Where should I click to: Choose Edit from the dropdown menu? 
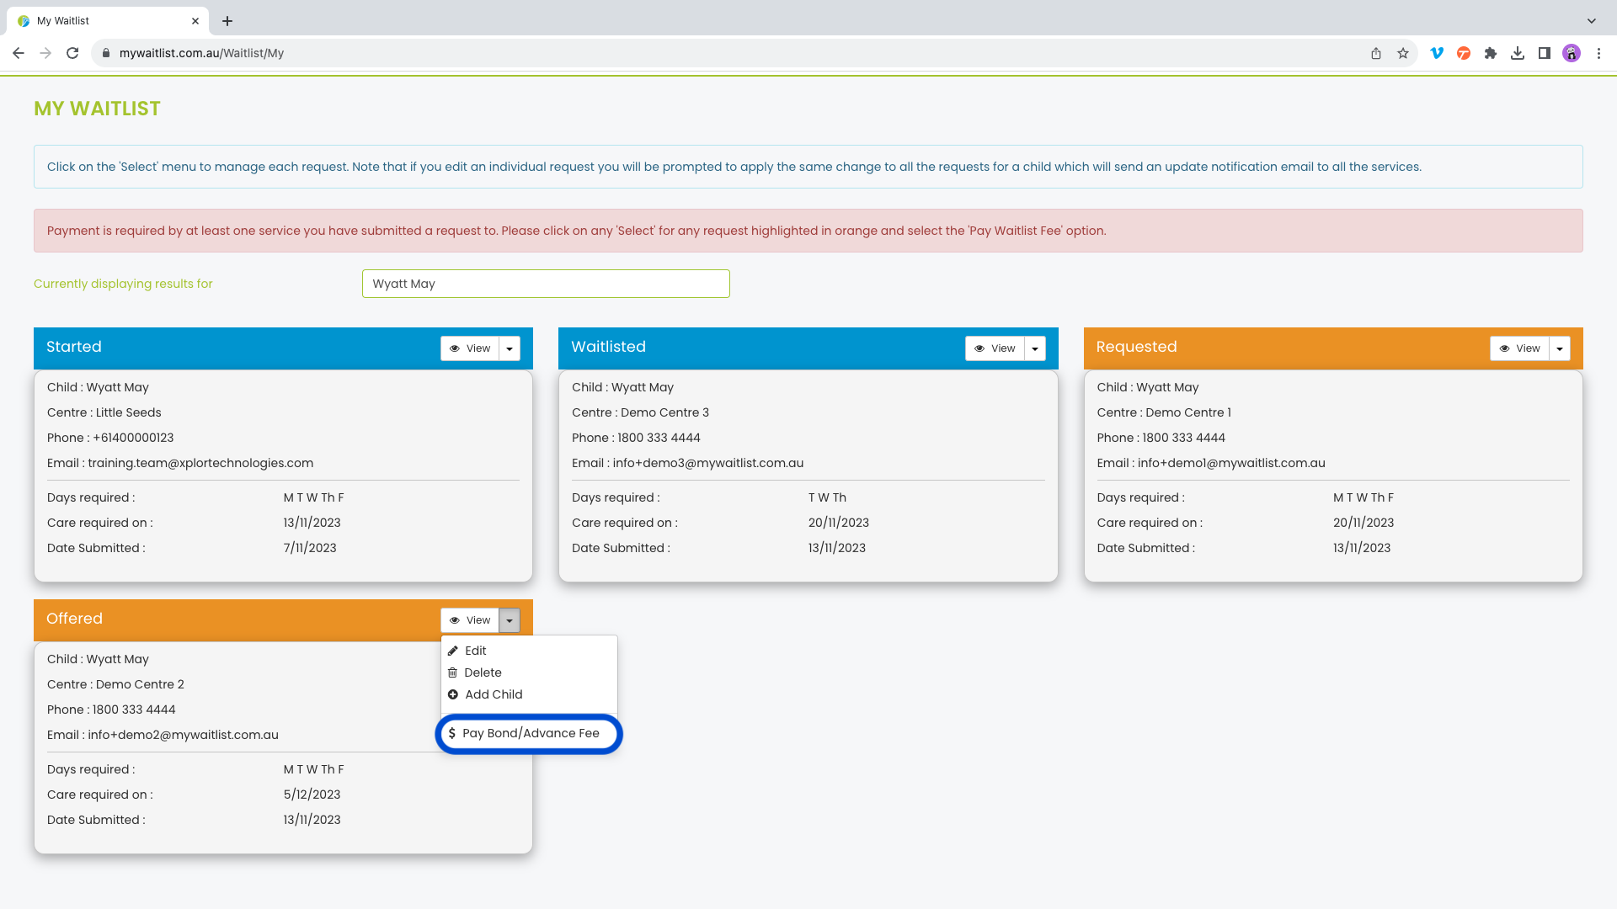click(475, 651)
